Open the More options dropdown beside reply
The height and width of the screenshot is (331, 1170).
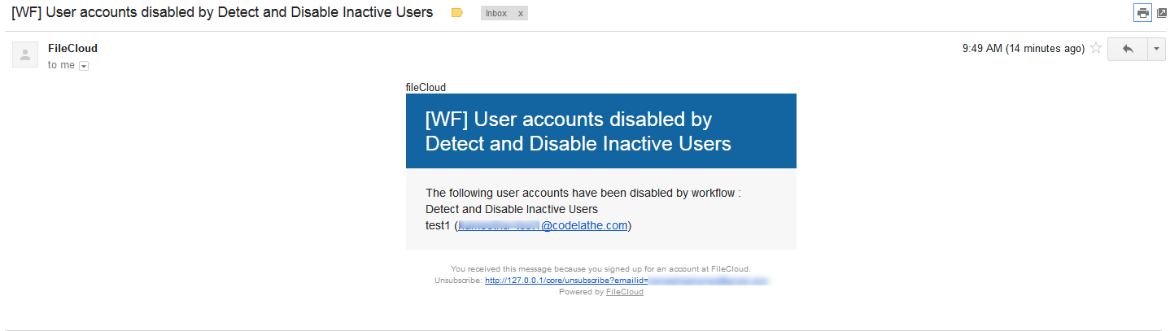1157,49
